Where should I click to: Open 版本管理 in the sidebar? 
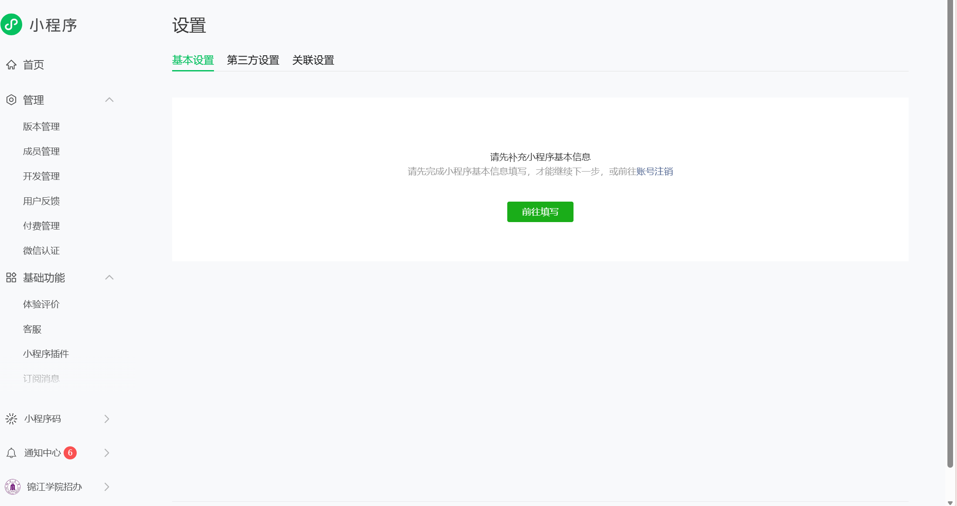pyautogui.click(x=41, y=127)
